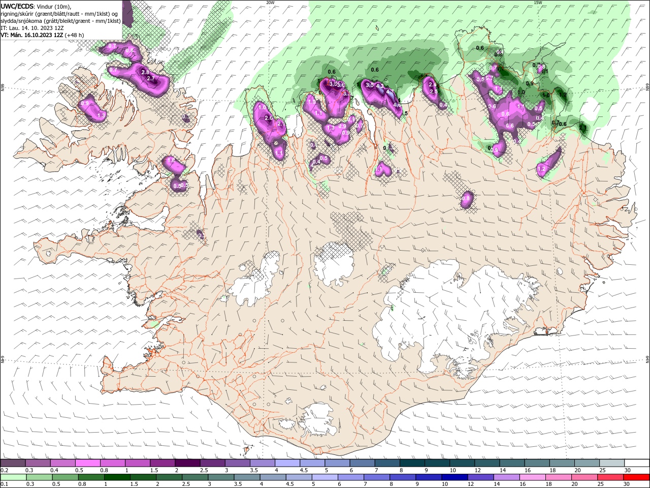This screenshot has height=488, width=650.
Task: Click bright pink 0.5 swatch in snow legend
Action: pyautogui.click(x=88, y=463)
